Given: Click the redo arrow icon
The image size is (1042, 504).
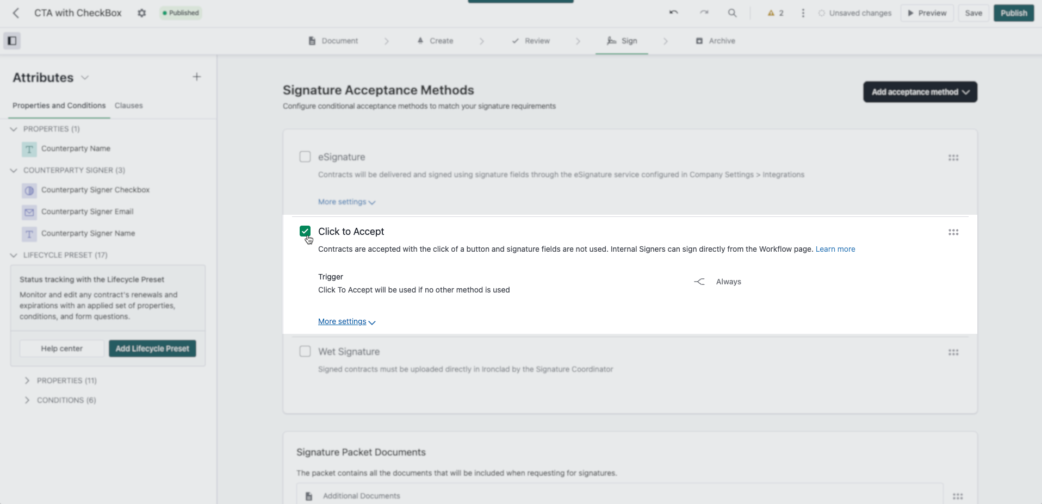Looking at the screenshot, I should (x=704, y=13).
